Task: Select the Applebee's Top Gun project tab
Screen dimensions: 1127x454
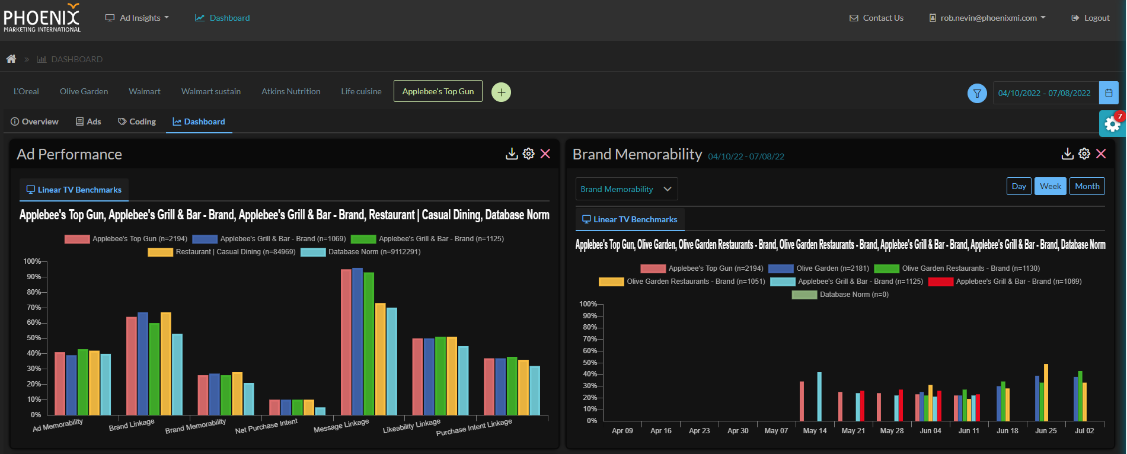Action: click(438, 91)
